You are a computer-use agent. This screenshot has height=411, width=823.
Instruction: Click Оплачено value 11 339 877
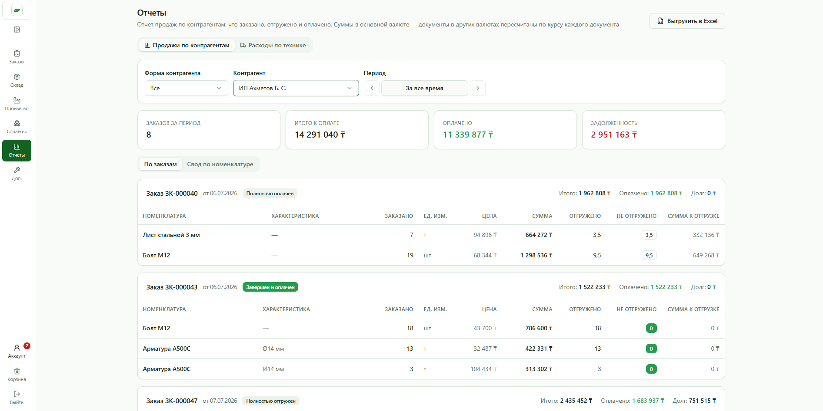pos(468,135)
